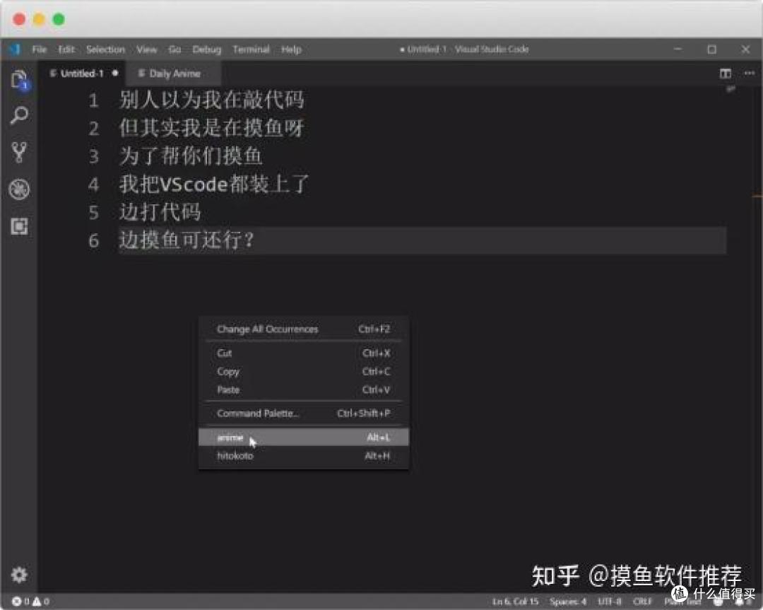Click line number 2 in the gutter

[94, 129]
